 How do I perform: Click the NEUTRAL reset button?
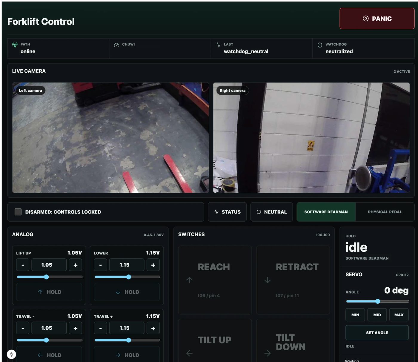tap(271, 212)
